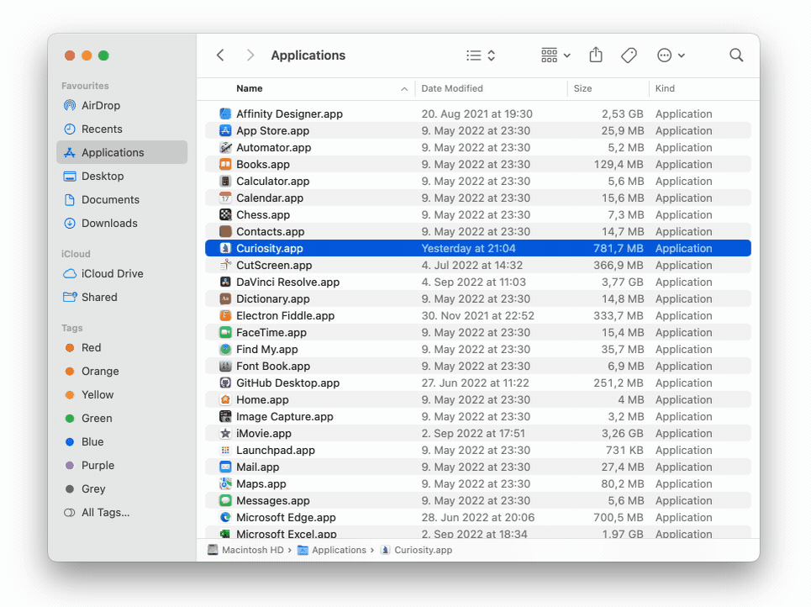The image size is (811, 607).
Task: Select the GitHub Desktop.app icon
Action: click(x=225, y=383)
